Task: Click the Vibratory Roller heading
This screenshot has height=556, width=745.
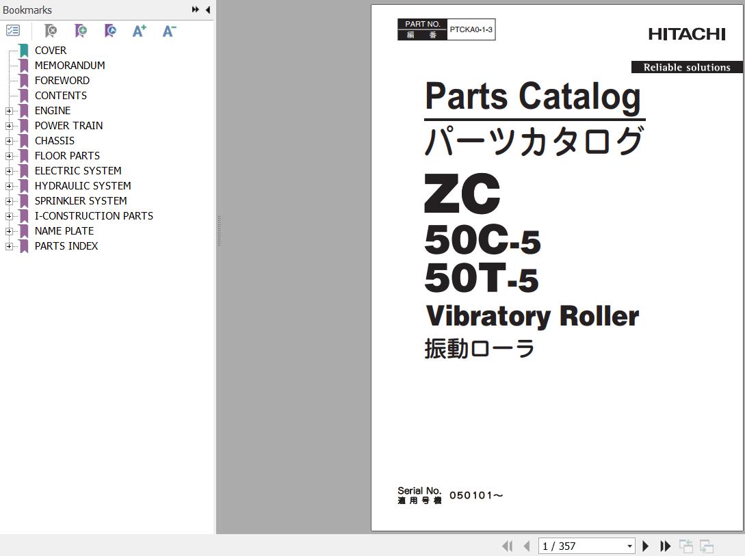Action: pos(532,317)
